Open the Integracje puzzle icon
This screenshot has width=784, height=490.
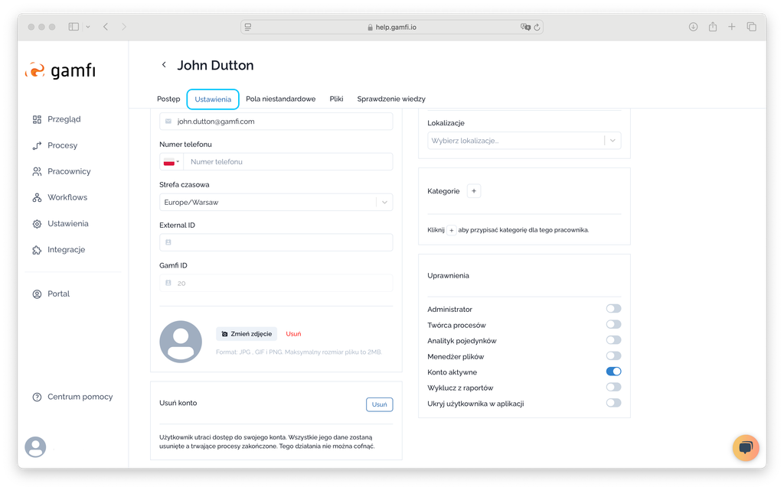(x=37, y=250)
